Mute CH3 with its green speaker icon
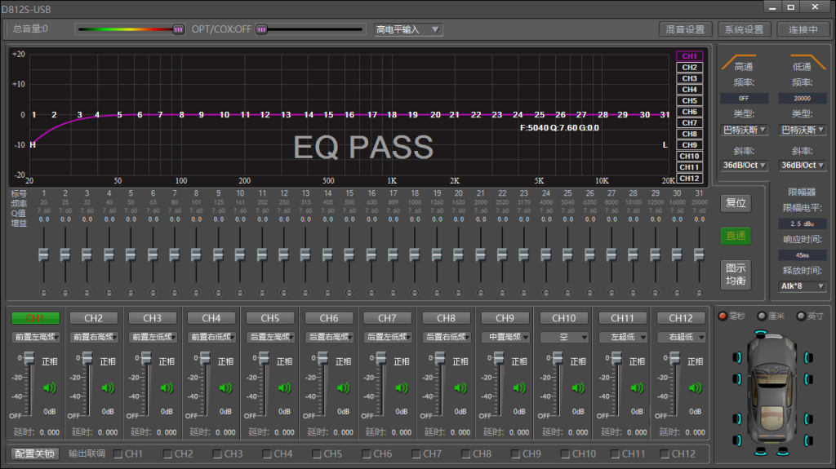Image resolution: width=836 pixels, height=469 pixels. (x=167, y=388)
